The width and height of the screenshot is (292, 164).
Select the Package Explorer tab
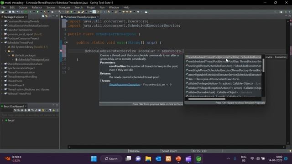point(14,17)
